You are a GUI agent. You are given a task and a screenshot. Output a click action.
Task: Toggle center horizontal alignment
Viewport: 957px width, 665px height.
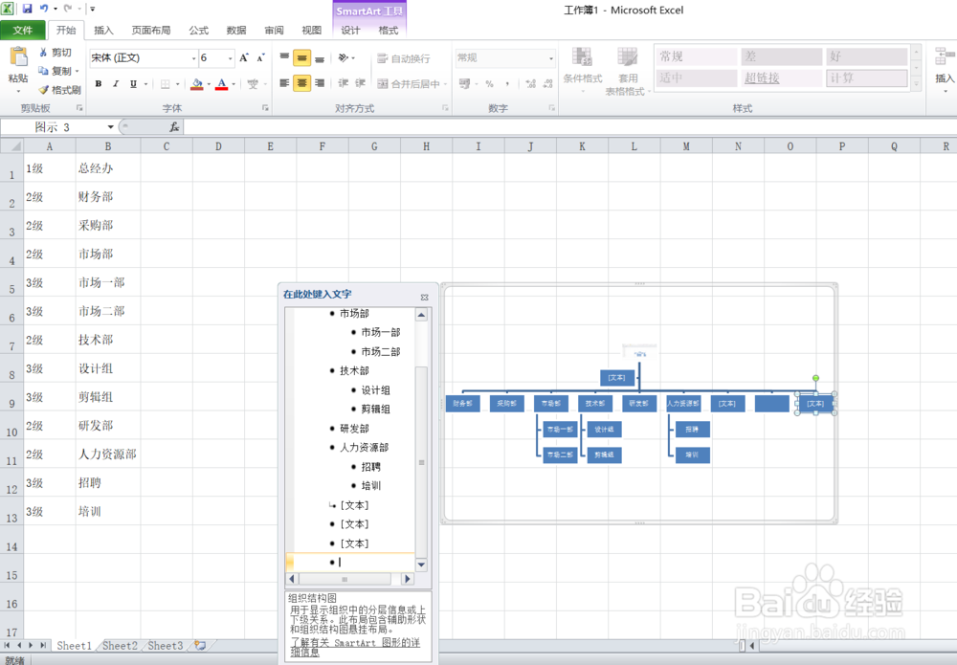click(x=301, y=83)
